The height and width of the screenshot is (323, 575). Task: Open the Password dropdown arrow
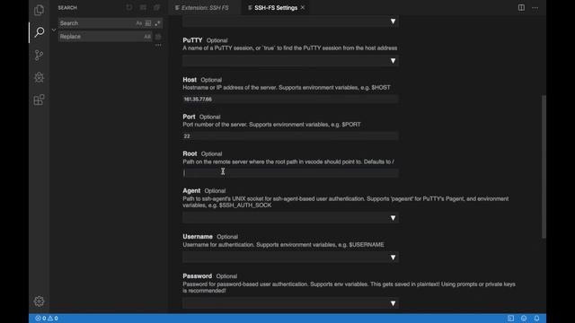[393, 303]
